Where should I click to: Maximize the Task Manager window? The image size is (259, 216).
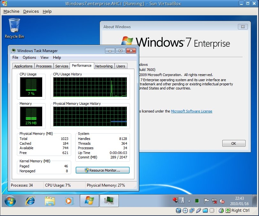coord(121,51)
